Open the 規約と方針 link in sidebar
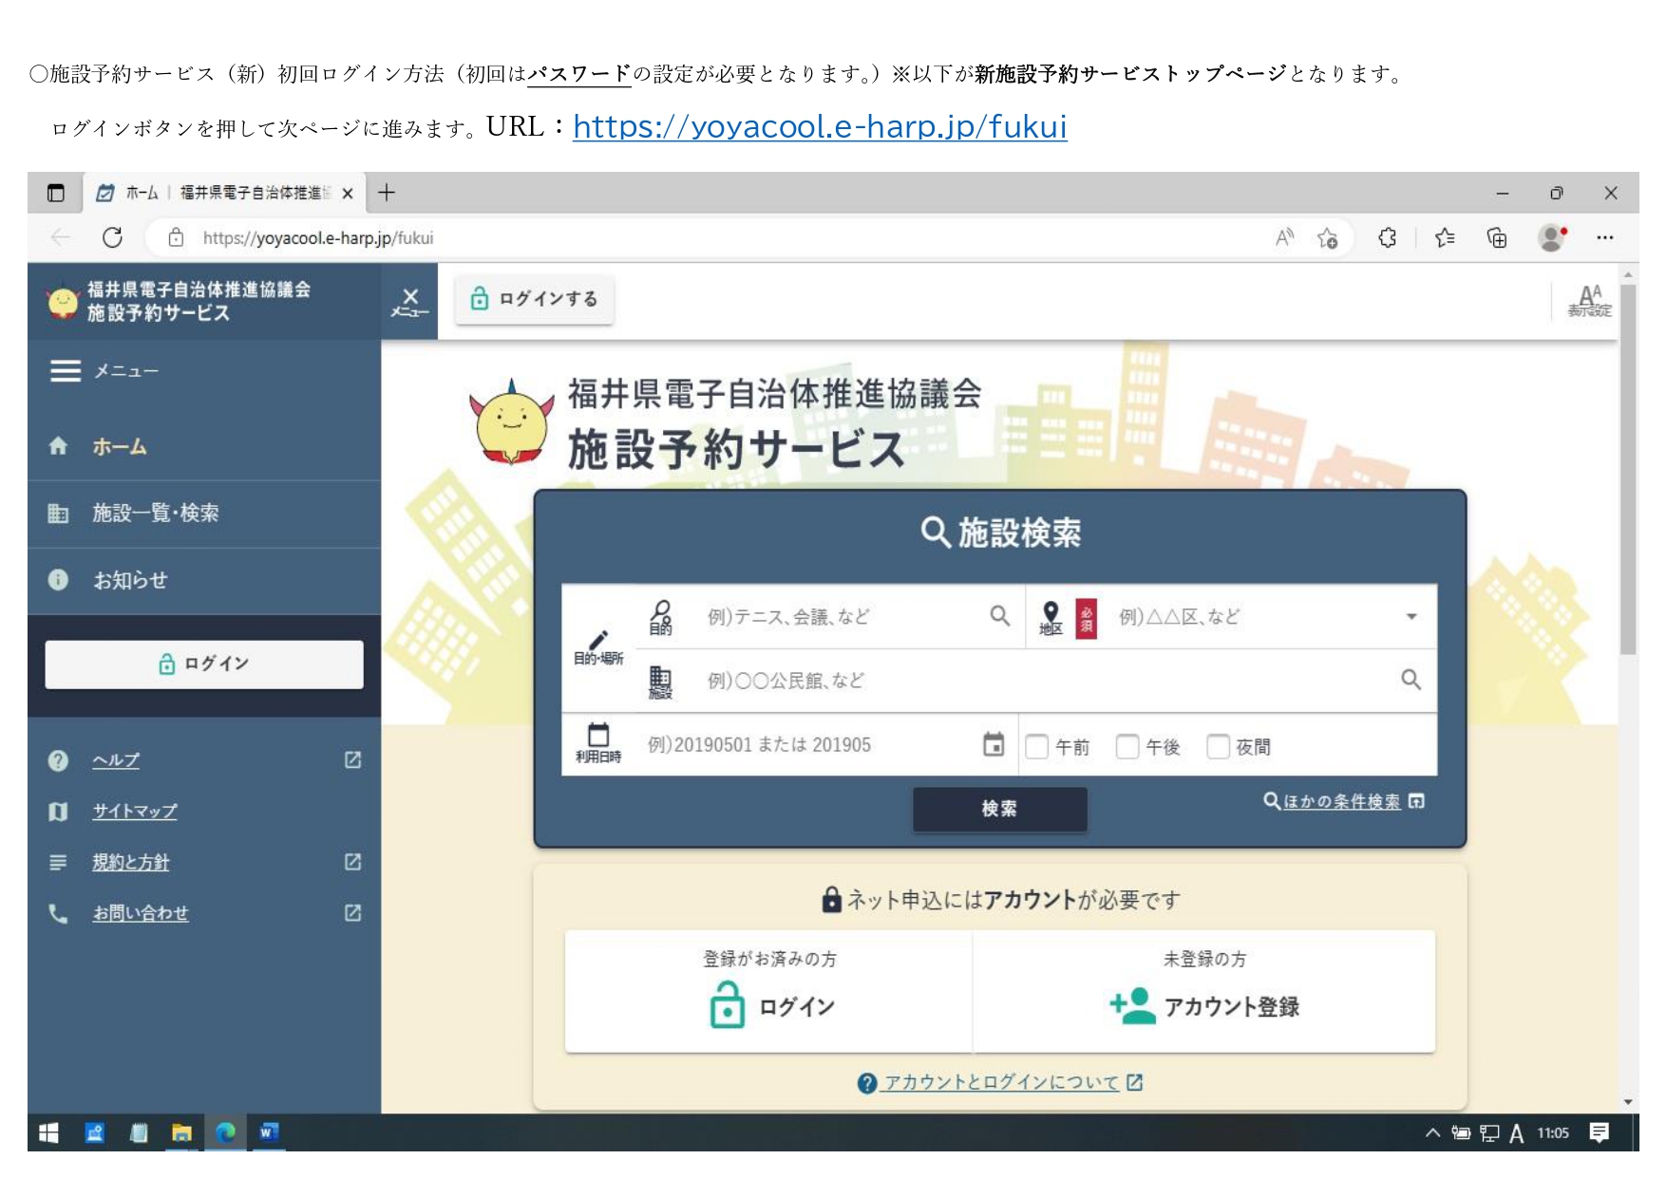This screenshot has height=1178, width=1667. [130, 862]
